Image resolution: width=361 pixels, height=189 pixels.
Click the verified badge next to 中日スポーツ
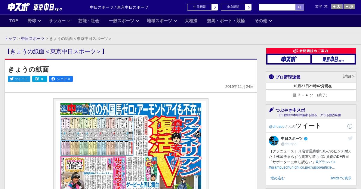306,139
